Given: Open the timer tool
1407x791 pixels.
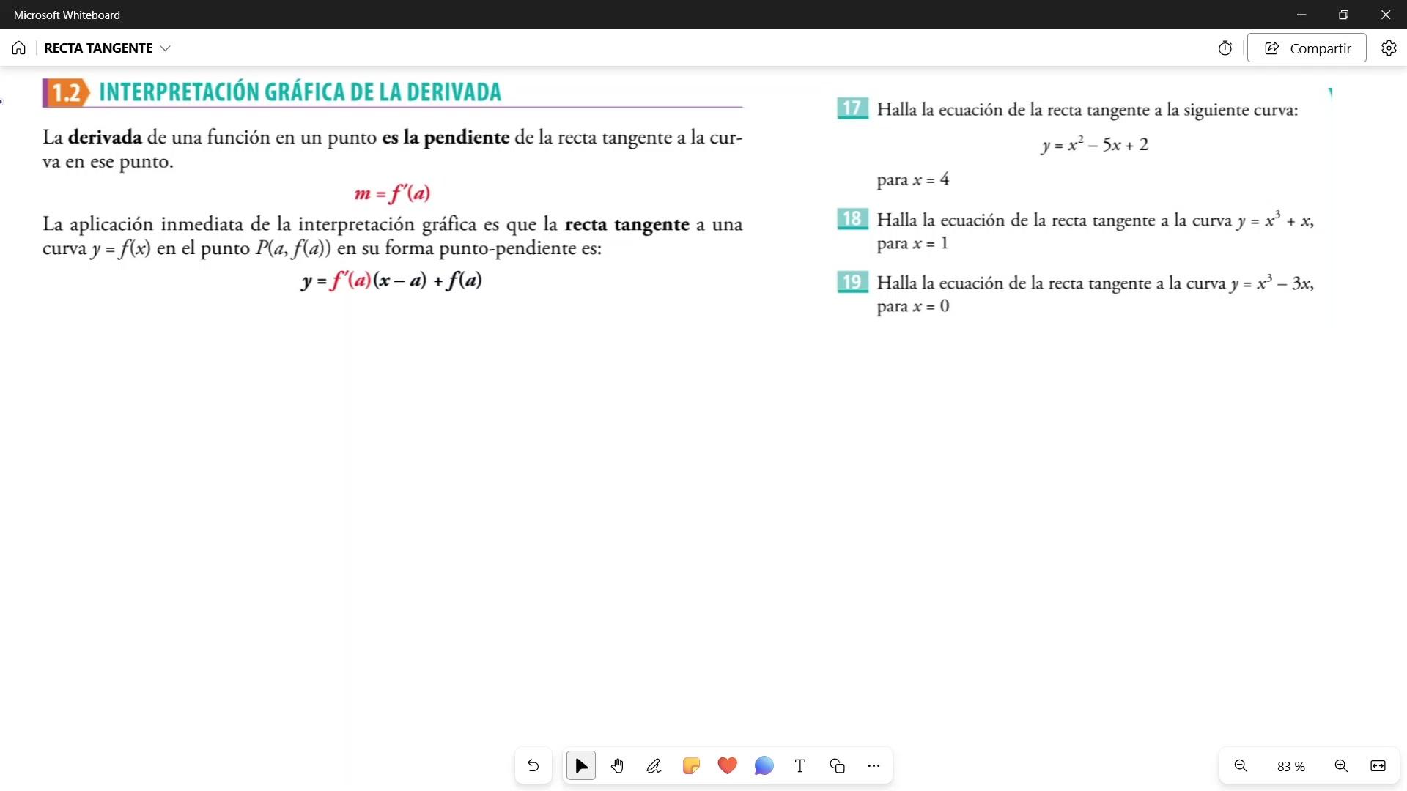Looking at the screenshot, I should pos(1225,48).
